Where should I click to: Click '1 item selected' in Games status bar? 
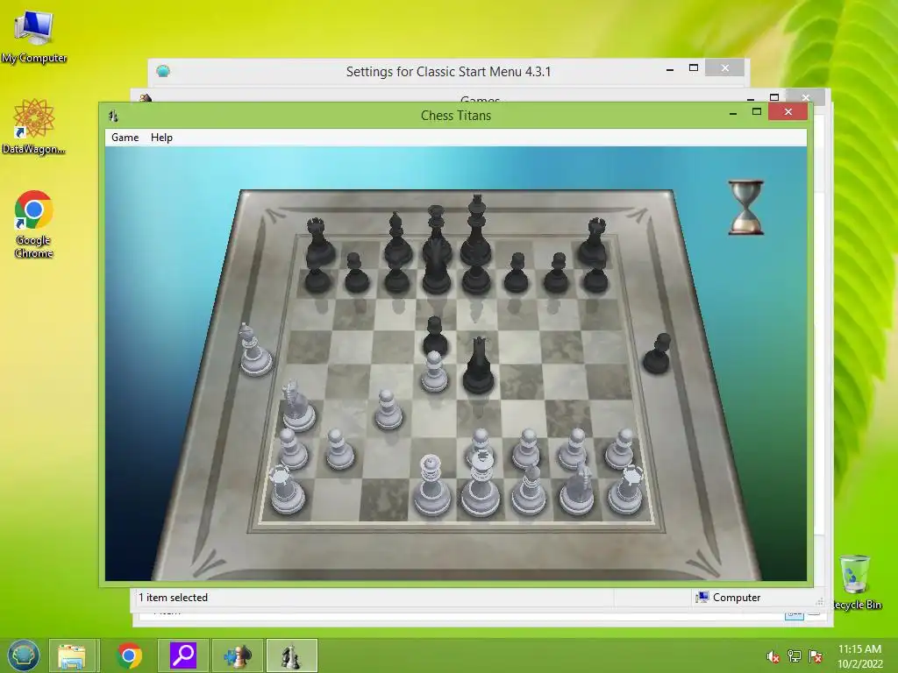(x=173, y=598)
